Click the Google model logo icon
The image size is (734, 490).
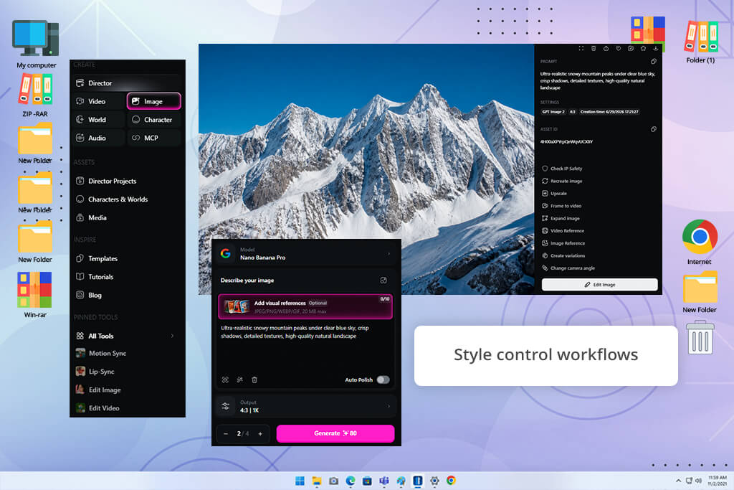tap(226, 253)
